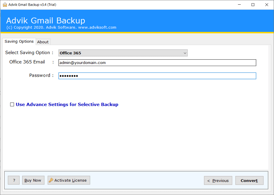Image resolution: width=274 pixels, height=195 pixels.
Task: Click the ? help button
Action: [14, 180]
